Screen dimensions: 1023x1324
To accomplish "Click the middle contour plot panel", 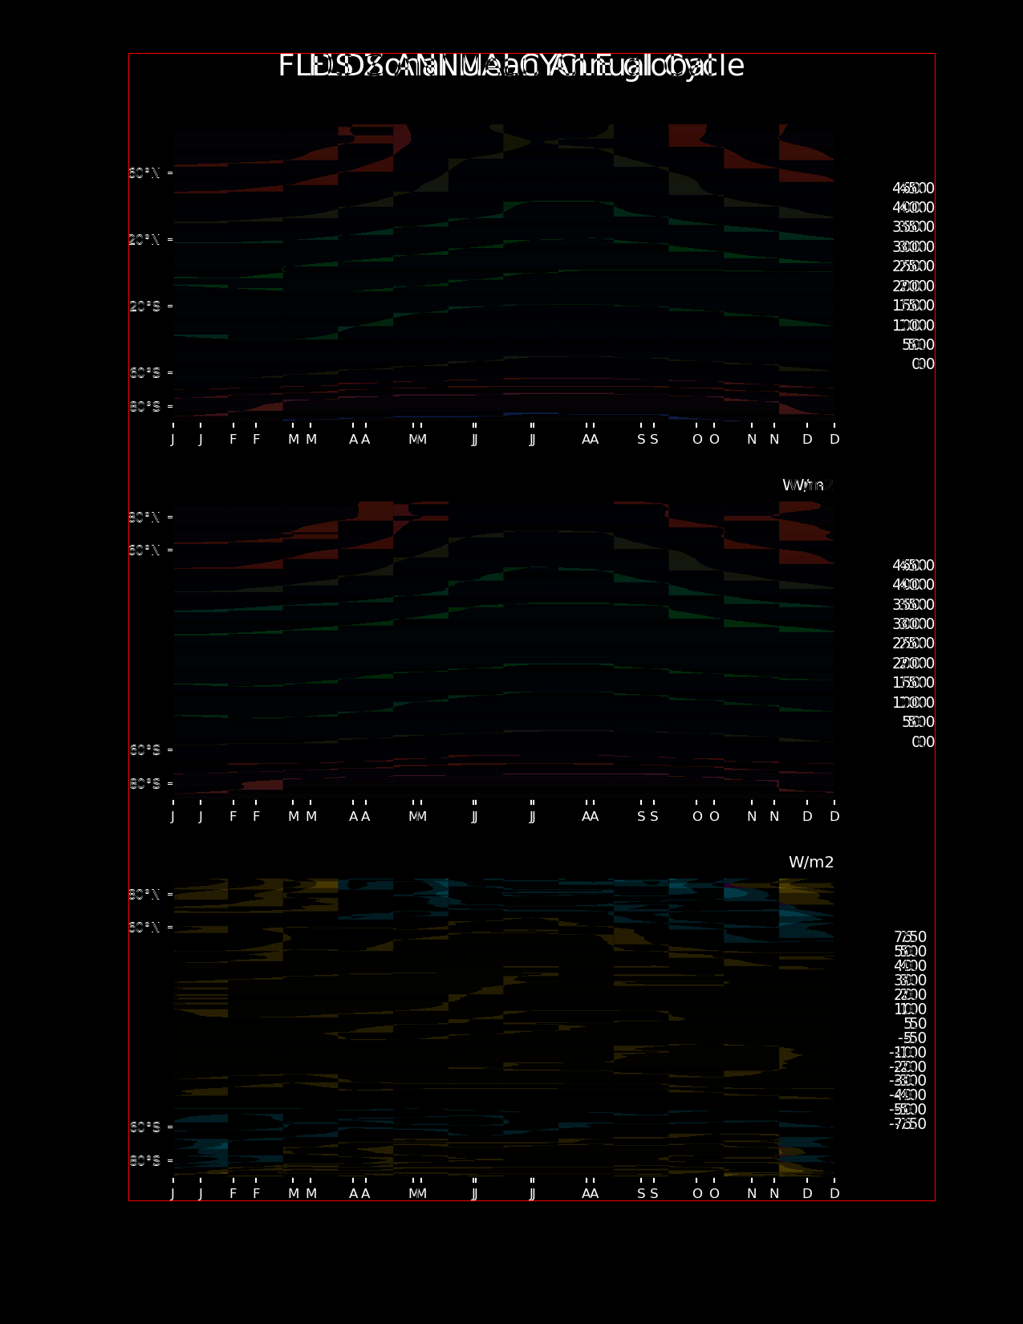I will [503, 648].
